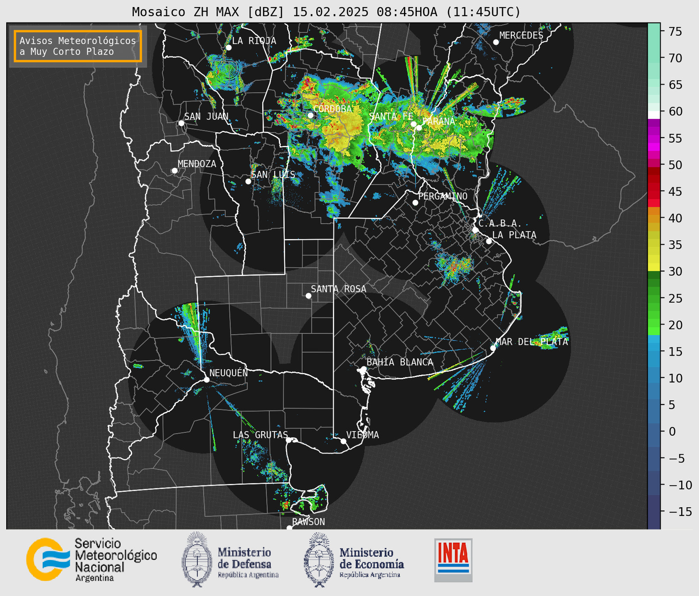Select the CORDOBA city label

pyautogui.click(x=332, y=109)
